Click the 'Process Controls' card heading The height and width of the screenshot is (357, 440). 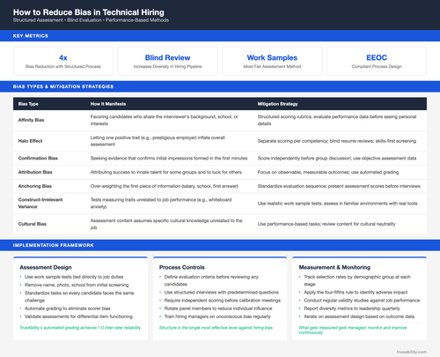(182, 267)
